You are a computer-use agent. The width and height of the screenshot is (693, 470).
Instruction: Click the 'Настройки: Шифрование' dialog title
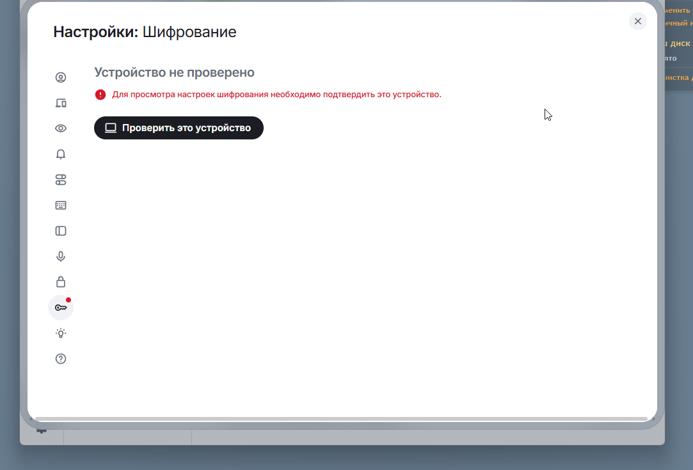click(x=145, y=32)
